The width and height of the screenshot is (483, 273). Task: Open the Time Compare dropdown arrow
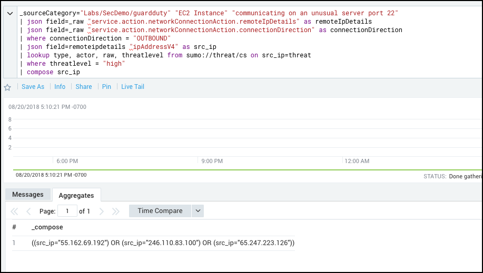[x=198, y=211]
